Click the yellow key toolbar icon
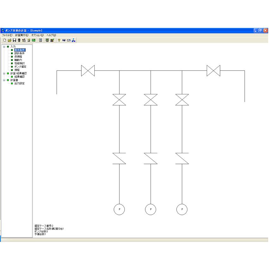 pyautogui.click(x=59, y=40)
